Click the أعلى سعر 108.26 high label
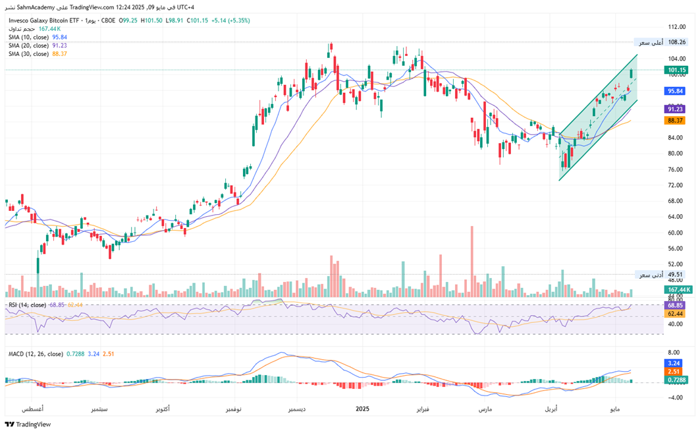Screen dimensions: 700x433 tap(662, 42)
